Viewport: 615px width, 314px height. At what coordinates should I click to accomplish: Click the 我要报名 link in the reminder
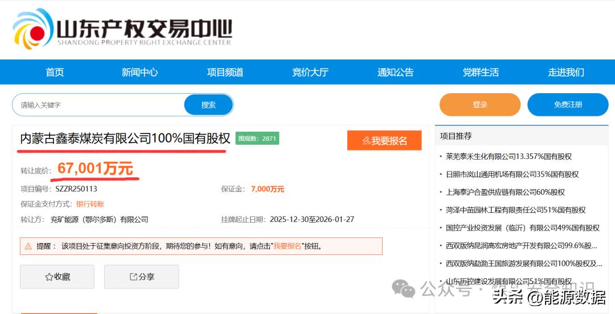pos(287,246)
